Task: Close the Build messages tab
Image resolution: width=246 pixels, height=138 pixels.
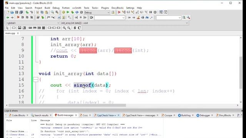Action: click(x=76, y=115)
